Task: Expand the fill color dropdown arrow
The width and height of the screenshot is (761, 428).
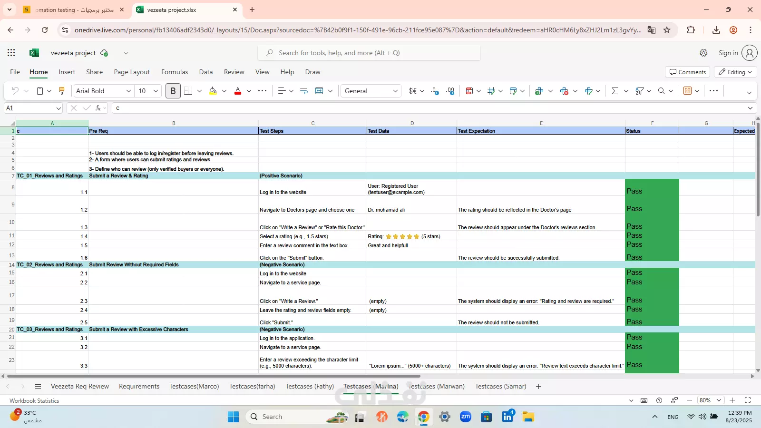Action: click(224, 91)
